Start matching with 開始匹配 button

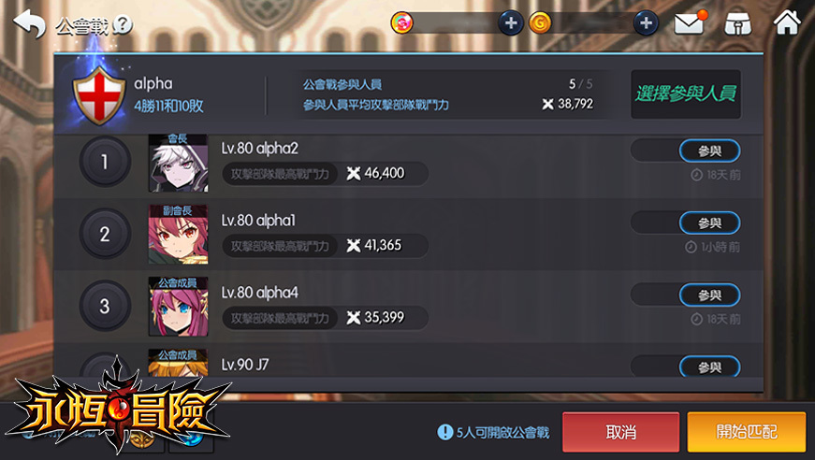click(x=747, y=432)
